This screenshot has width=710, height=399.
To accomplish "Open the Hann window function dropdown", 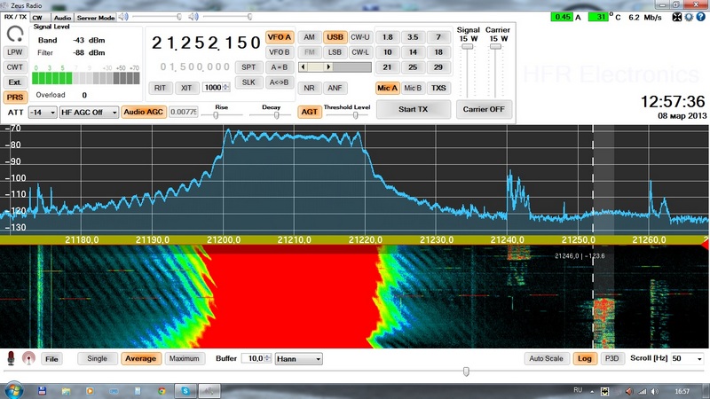I will [298, 358].
